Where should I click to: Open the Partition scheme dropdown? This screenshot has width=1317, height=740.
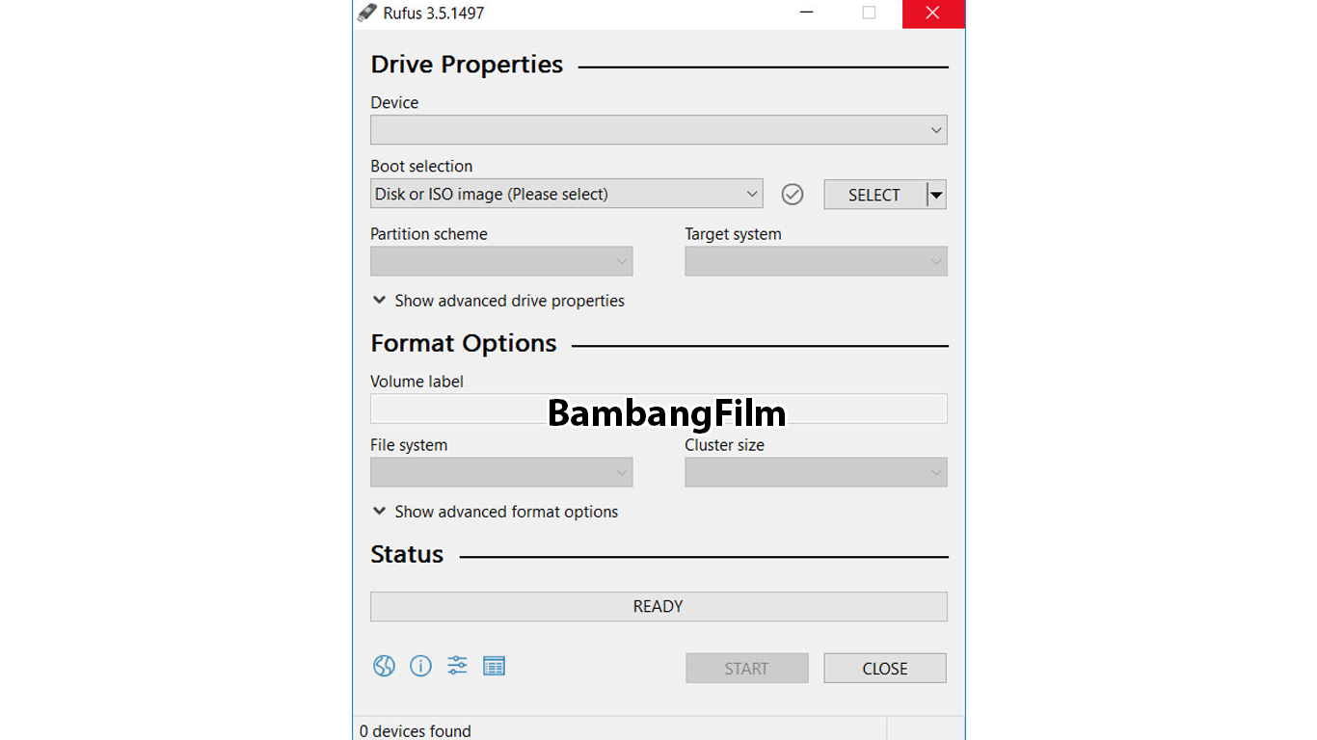(x=501, y=261)
